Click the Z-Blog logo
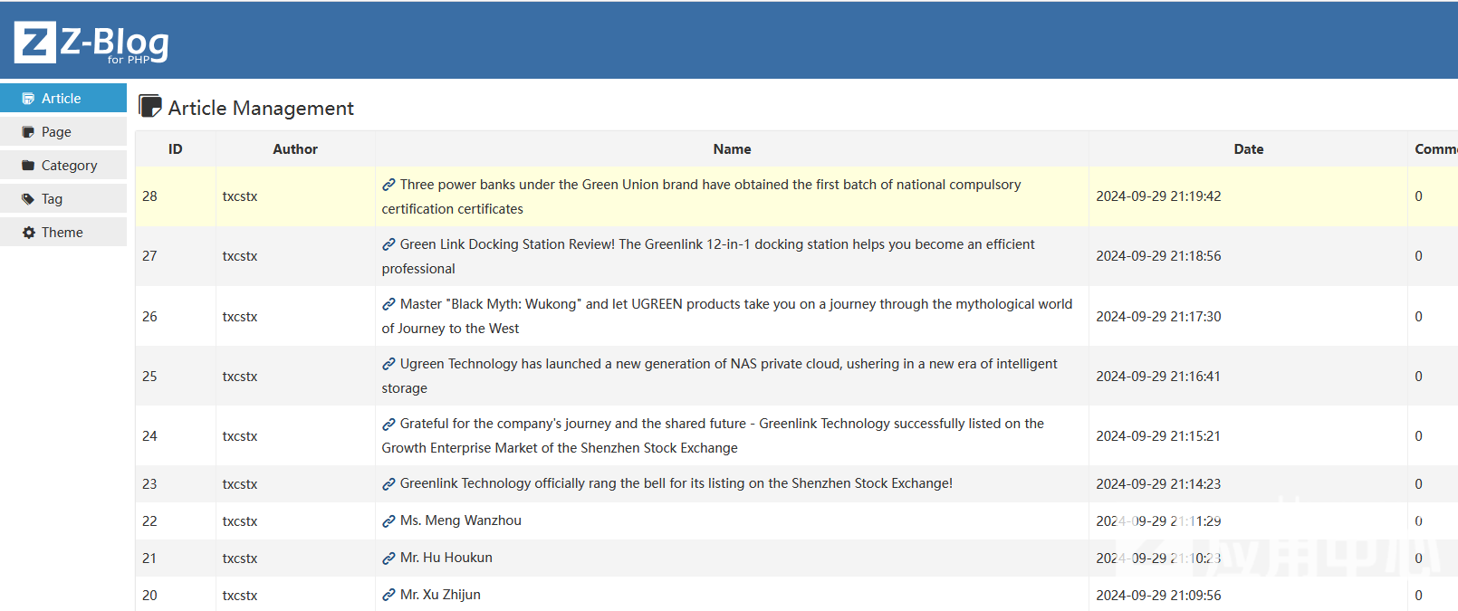Viewport: 1458px width, 611px height. [91, 43]
